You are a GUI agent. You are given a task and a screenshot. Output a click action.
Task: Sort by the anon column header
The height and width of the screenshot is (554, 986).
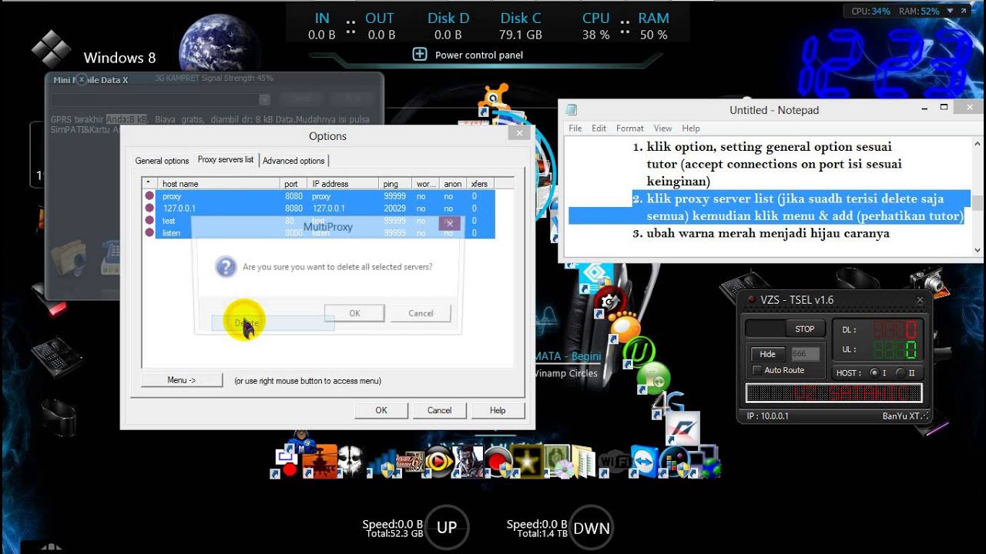453,184
